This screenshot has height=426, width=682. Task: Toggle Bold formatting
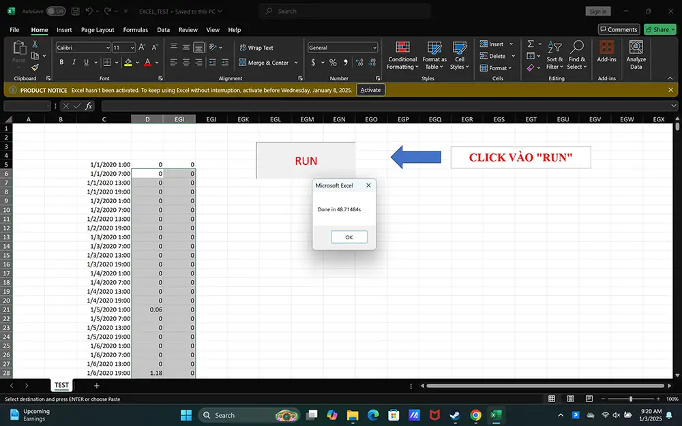point(61,63)
